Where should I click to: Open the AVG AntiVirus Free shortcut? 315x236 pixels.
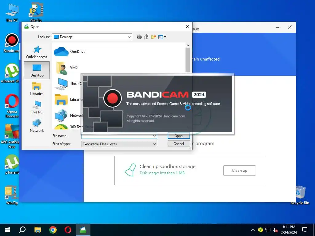pos(10,136)
